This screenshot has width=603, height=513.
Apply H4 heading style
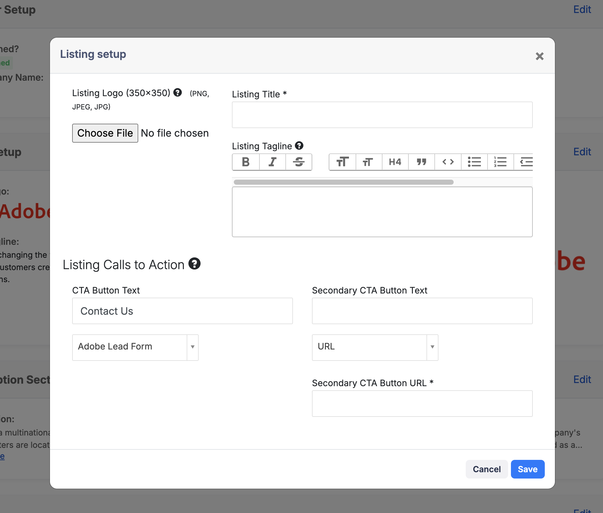click(395, 162)
